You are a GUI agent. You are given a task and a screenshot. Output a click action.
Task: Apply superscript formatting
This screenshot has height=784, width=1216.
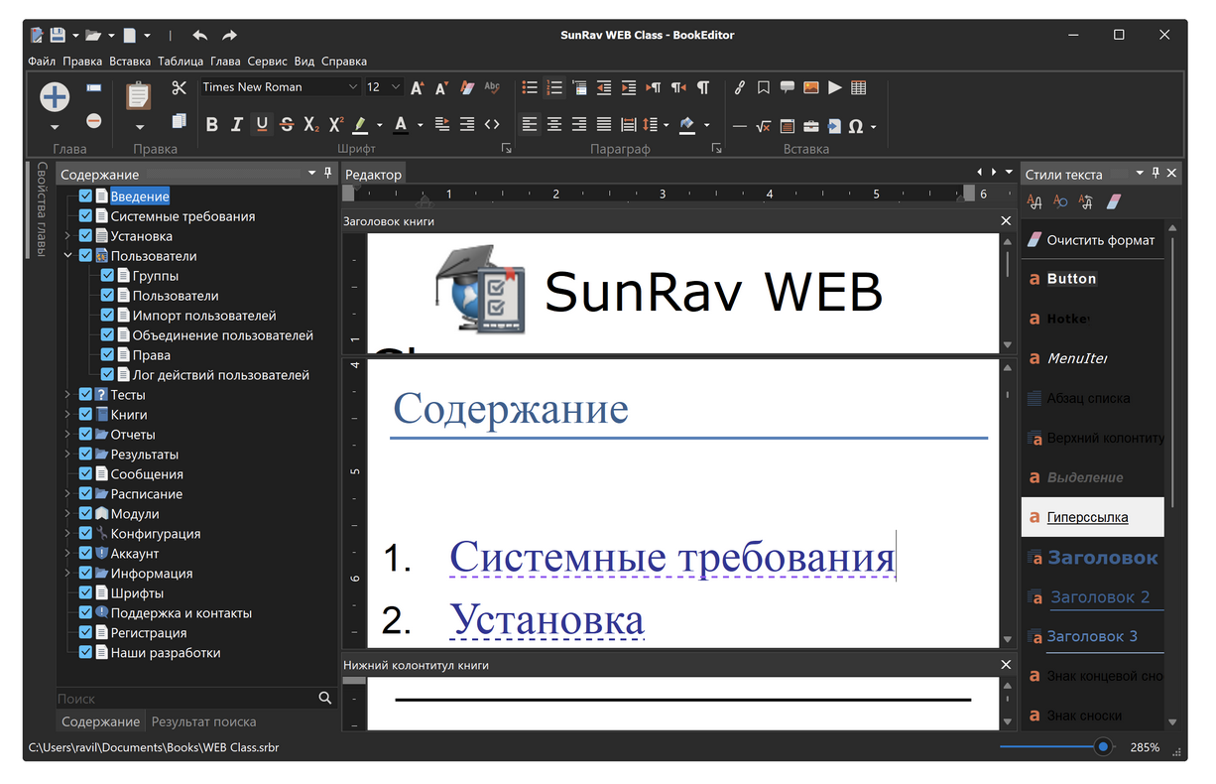[336, 125]
